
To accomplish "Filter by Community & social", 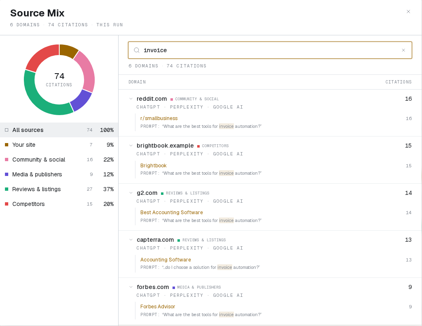I will 59,160.
